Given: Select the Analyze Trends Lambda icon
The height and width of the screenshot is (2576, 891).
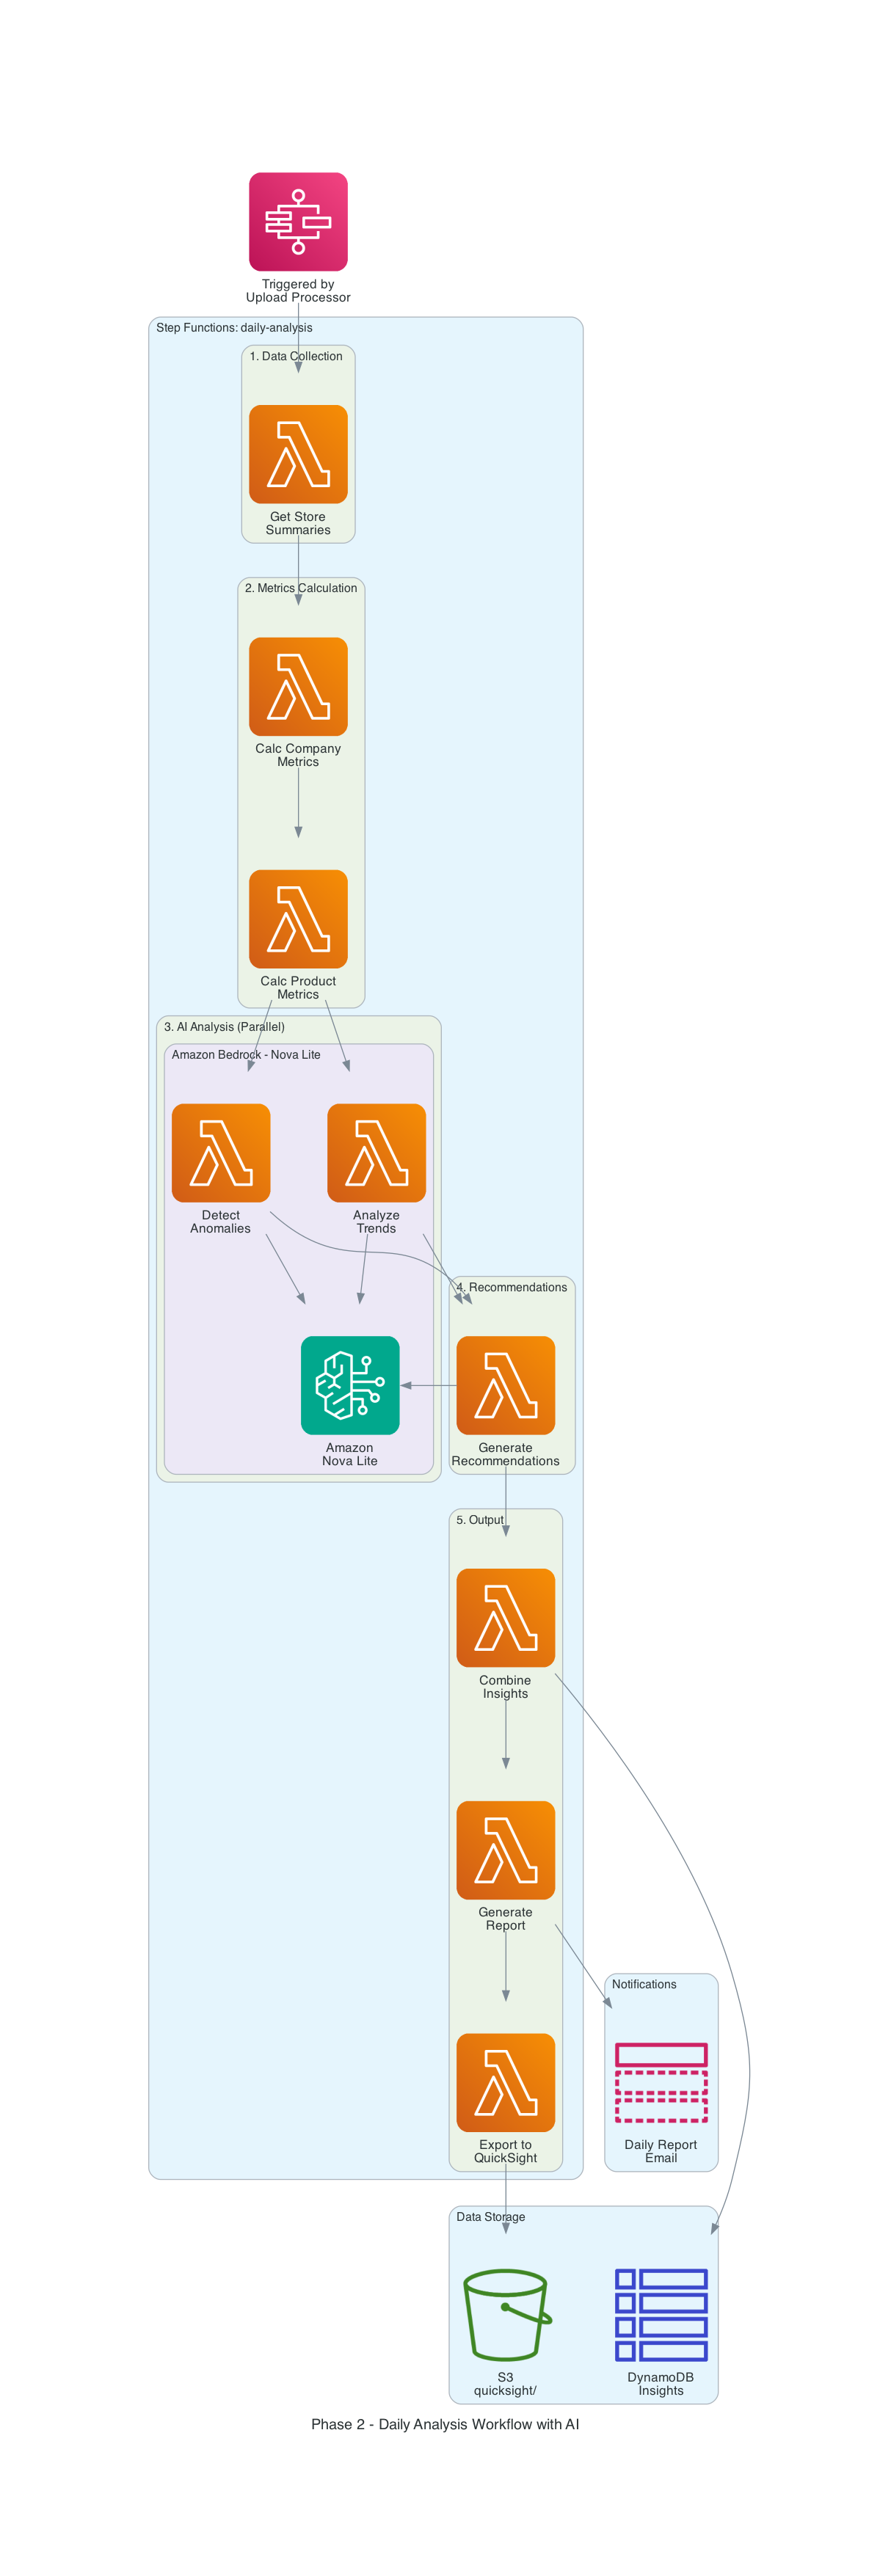Looking at the screenshot, I should pyautogui.click(x=376, y=1152).
